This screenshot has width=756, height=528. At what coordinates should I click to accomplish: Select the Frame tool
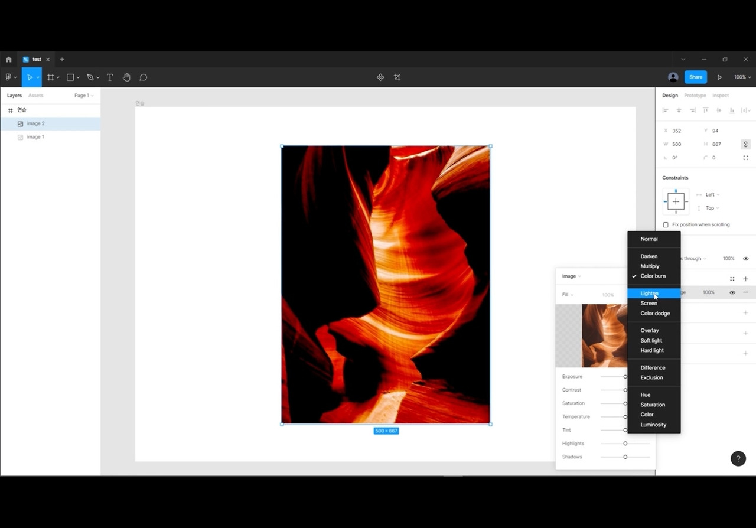coord(51,77)
